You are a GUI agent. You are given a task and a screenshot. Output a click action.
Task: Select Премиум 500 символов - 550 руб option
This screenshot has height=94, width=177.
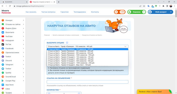87,53
